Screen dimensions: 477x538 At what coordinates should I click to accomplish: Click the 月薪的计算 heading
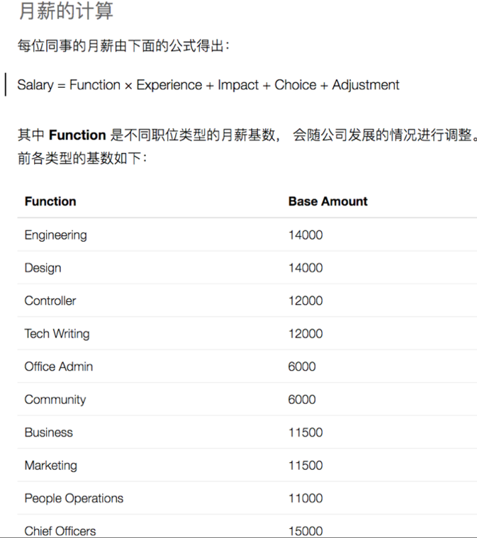66,11
